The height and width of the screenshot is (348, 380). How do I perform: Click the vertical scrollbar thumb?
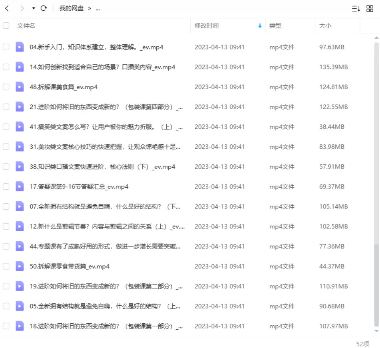tap(376, 285)
